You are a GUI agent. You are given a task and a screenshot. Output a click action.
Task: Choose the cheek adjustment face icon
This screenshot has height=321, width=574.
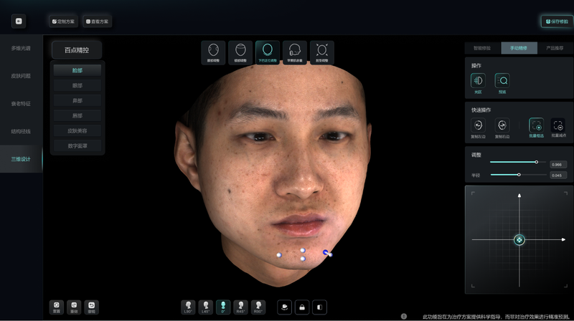click(x=213, y=52)
